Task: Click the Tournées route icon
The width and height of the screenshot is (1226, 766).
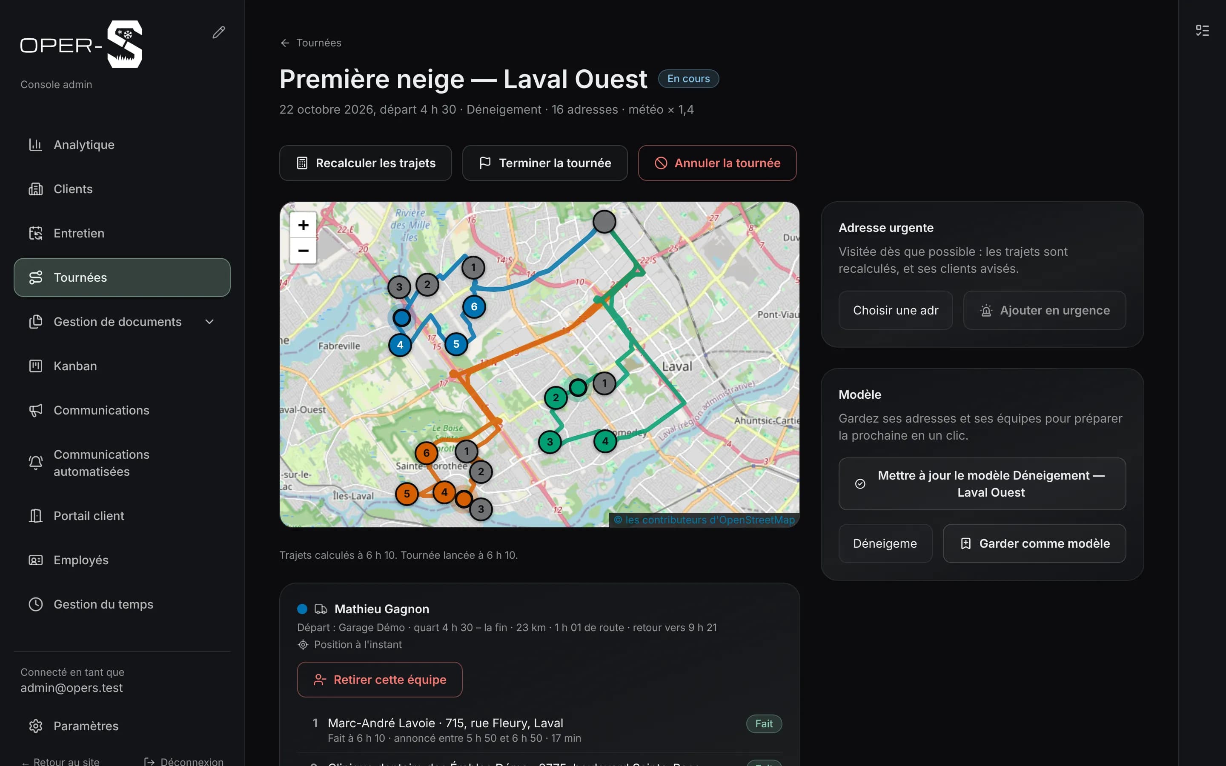Action: 35,277
